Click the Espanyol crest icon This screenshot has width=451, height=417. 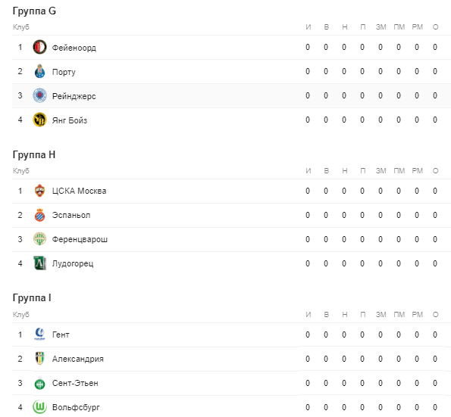pos(39,215)
